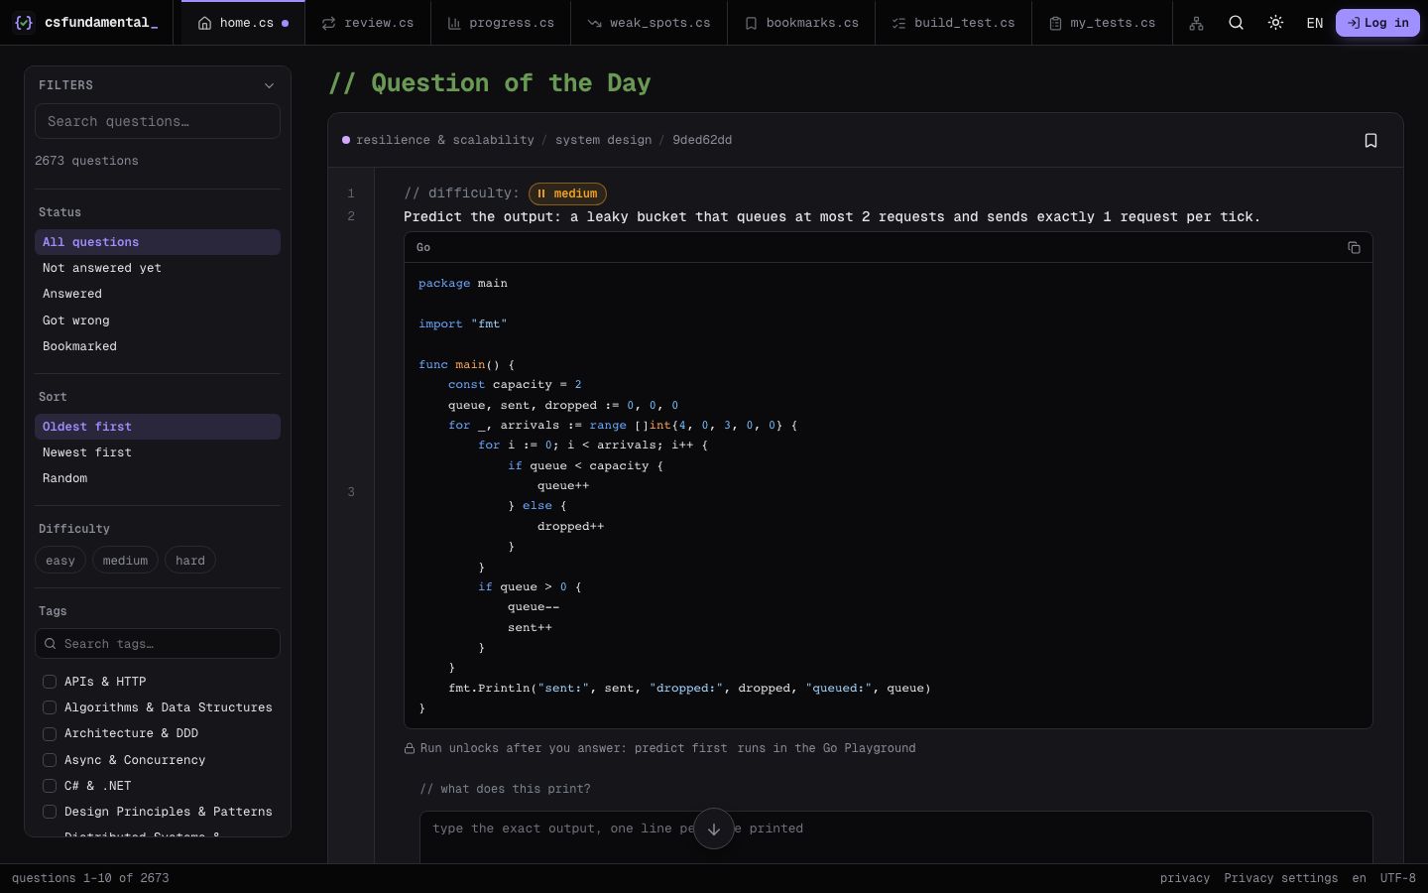Viewport: 1428px width, 893px height.
Task: Click the Log in button
Action: pyautogui.click(x=1377, y=23)
